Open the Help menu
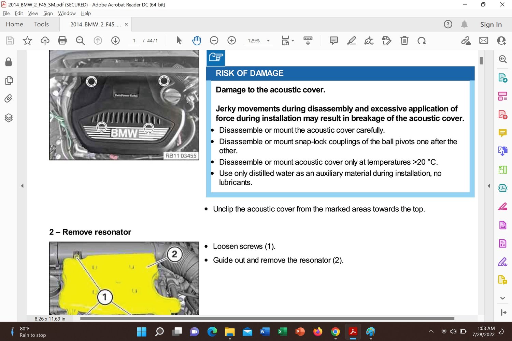512x341 pixels. (x=86, y=13)
